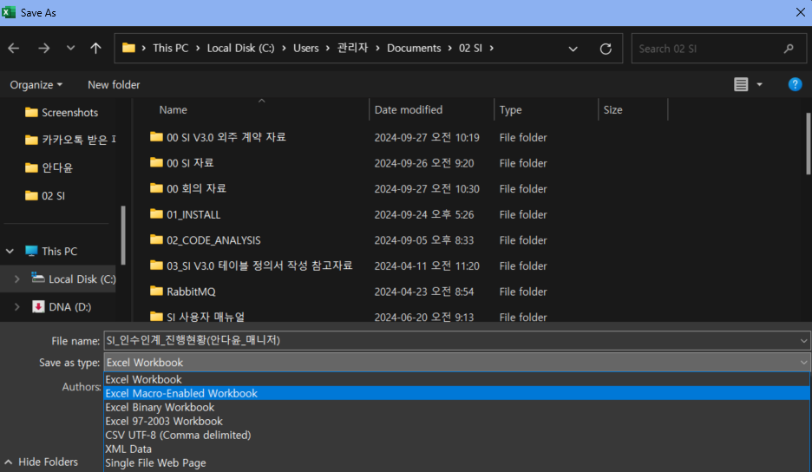Click file list vertical scrollbar
Viewport: 812px width, 472px height.
tap(808, 145)
